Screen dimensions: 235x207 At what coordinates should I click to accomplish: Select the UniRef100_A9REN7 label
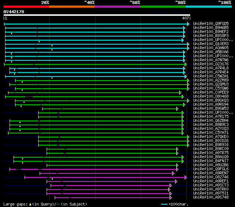pyautogui.click(x=211, y=173)
